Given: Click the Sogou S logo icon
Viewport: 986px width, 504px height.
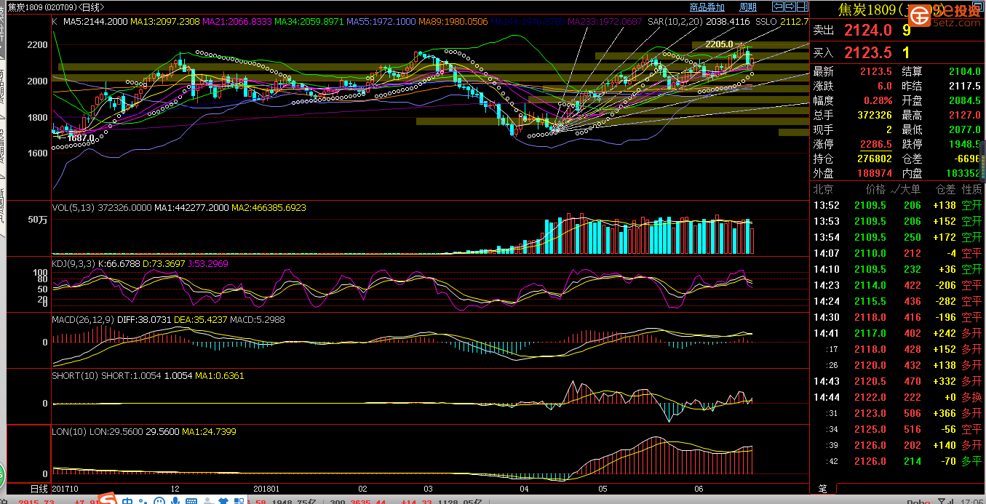Looking at the screenshot, I should (108, 500).
